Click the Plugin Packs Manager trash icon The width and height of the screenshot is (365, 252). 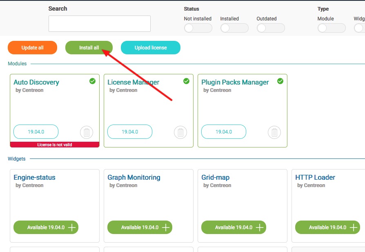pos(274,132)
